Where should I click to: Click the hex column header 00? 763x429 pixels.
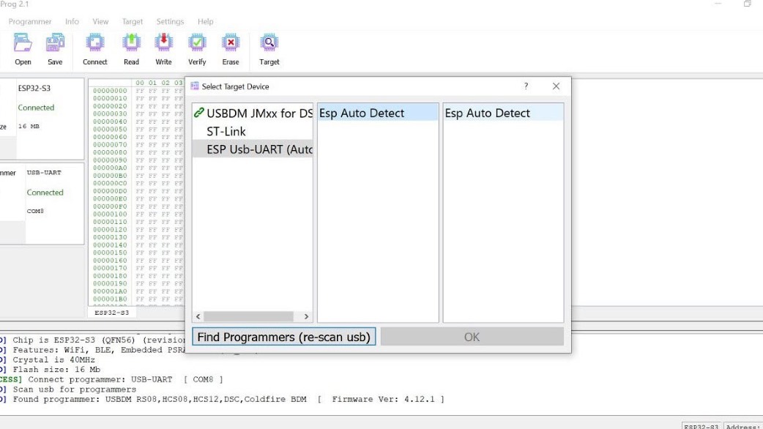click(x=140, y=83)
